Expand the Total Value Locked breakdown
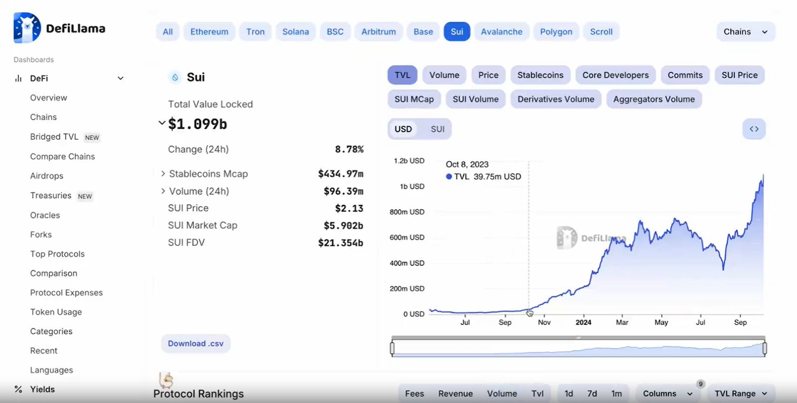This screenshot has height=403, width=797. click(x=162, y=123)
